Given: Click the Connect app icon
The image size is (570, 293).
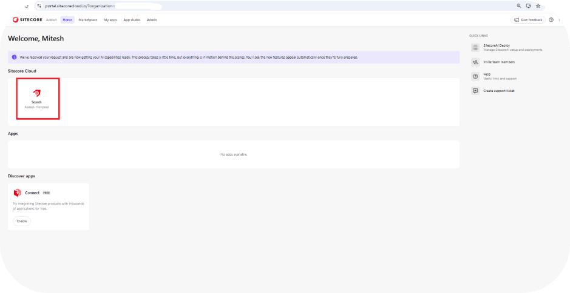Looking at the screenshot, I should point(18,193).
